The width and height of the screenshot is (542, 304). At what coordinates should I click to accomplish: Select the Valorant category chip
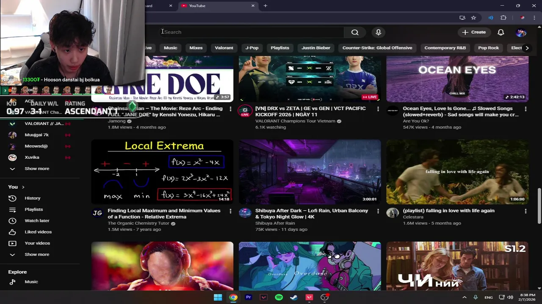tap(224, 48)
